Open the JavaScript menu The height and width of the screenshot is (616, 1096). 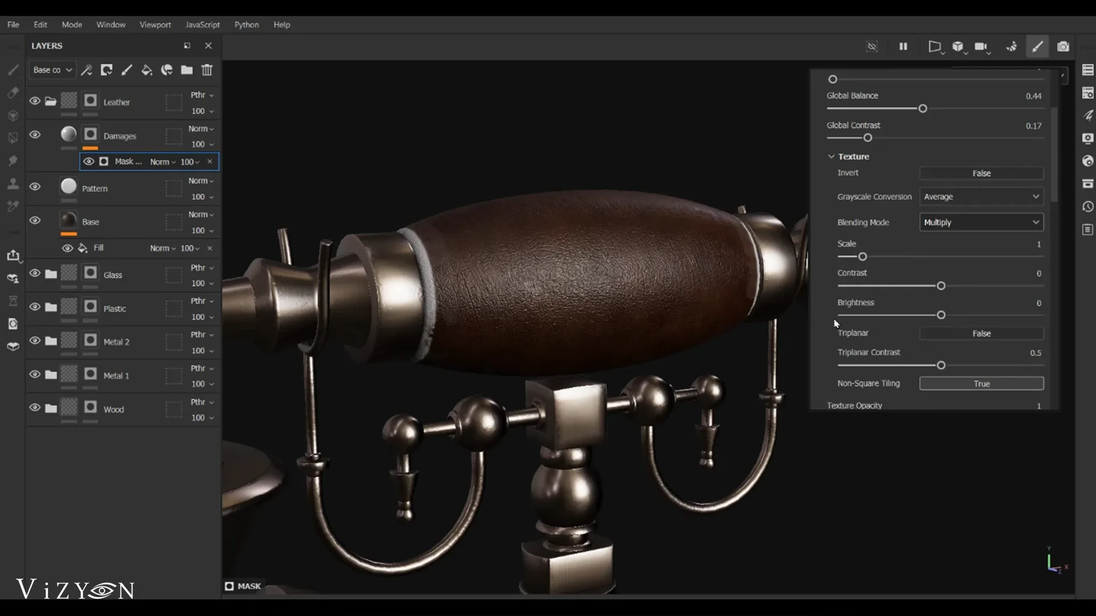point(203,25)
